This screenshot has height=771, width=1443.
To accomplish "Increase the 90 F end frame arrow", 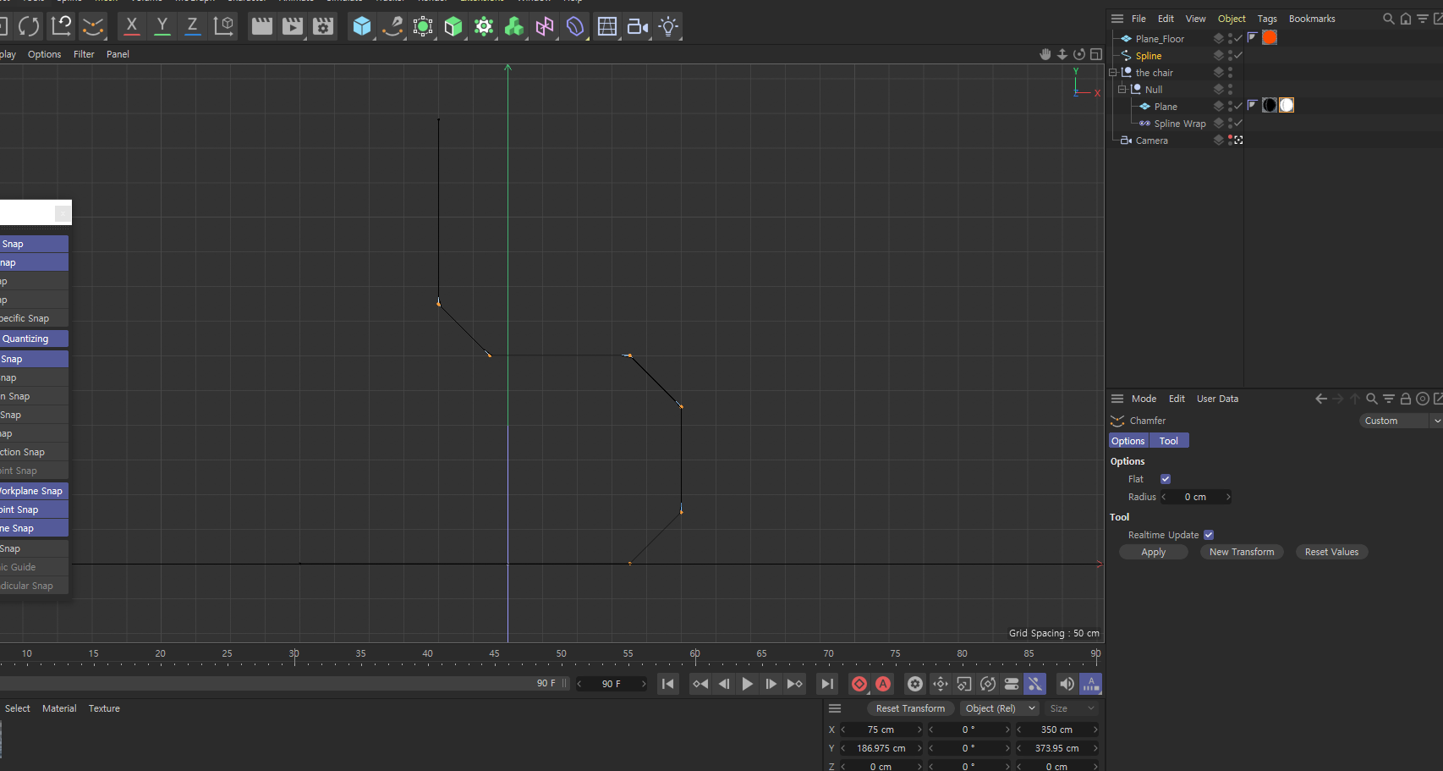I will (x=644, y=684).
